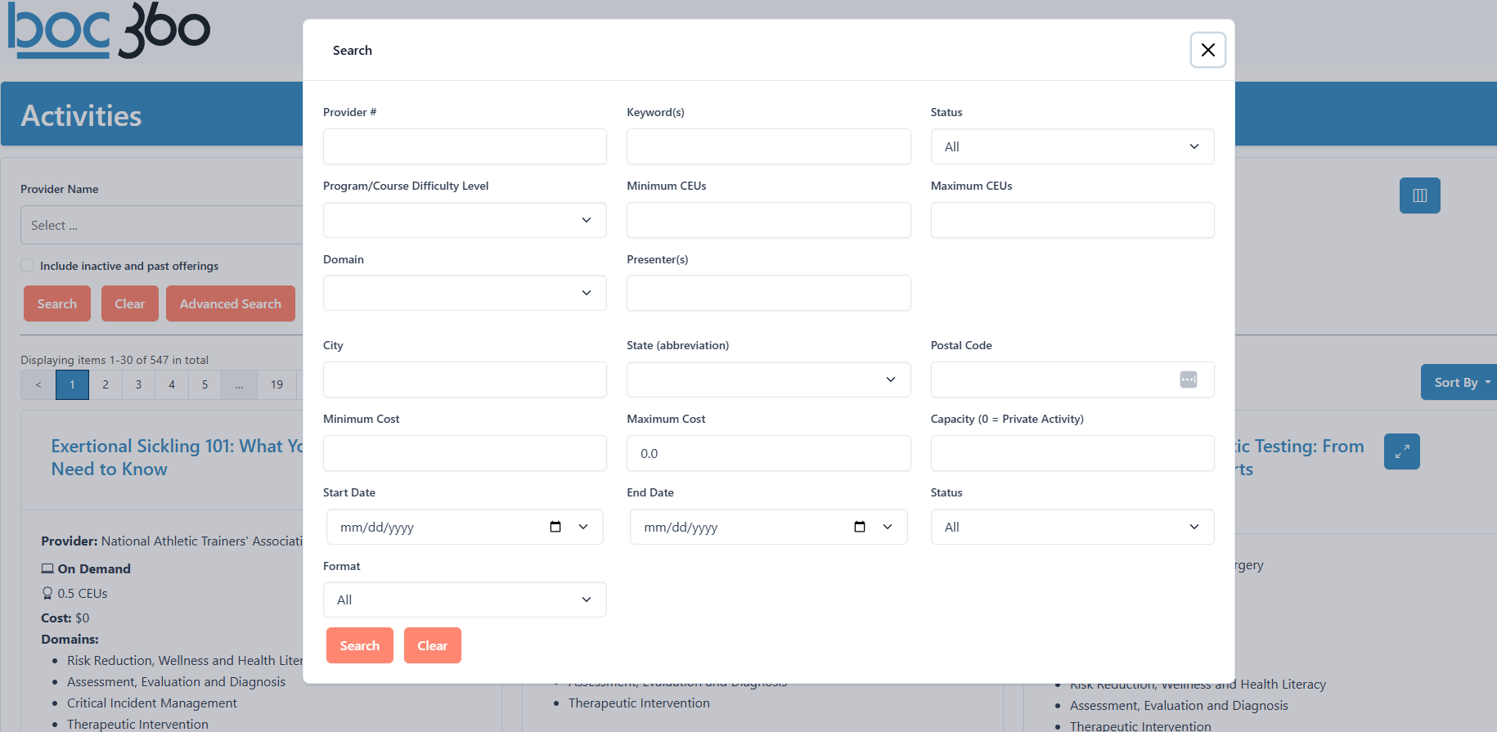Click the Search button under Provider Name
This screenshot has width=1497, height=732.
(x=57, y=303)
